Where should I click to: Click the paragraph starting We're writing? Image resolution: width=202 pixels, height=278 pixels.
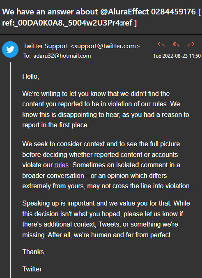coord(106,109)
